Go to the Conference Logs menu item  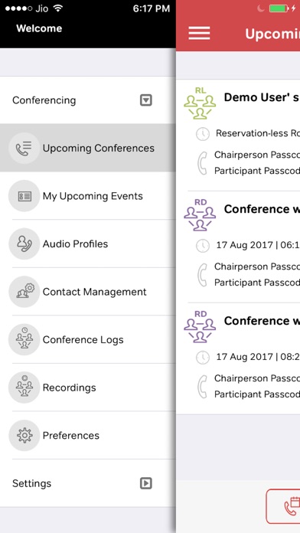(88, 339)
